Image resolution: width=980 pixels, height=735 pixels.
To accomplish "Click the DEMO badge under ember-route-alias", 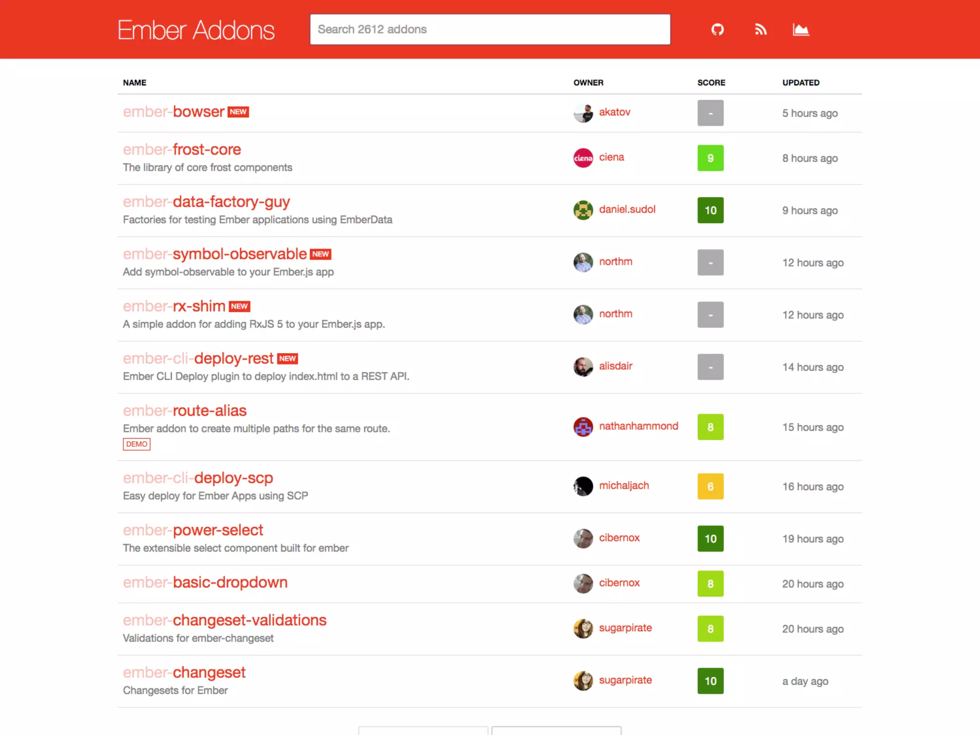I will coord(136,444).
